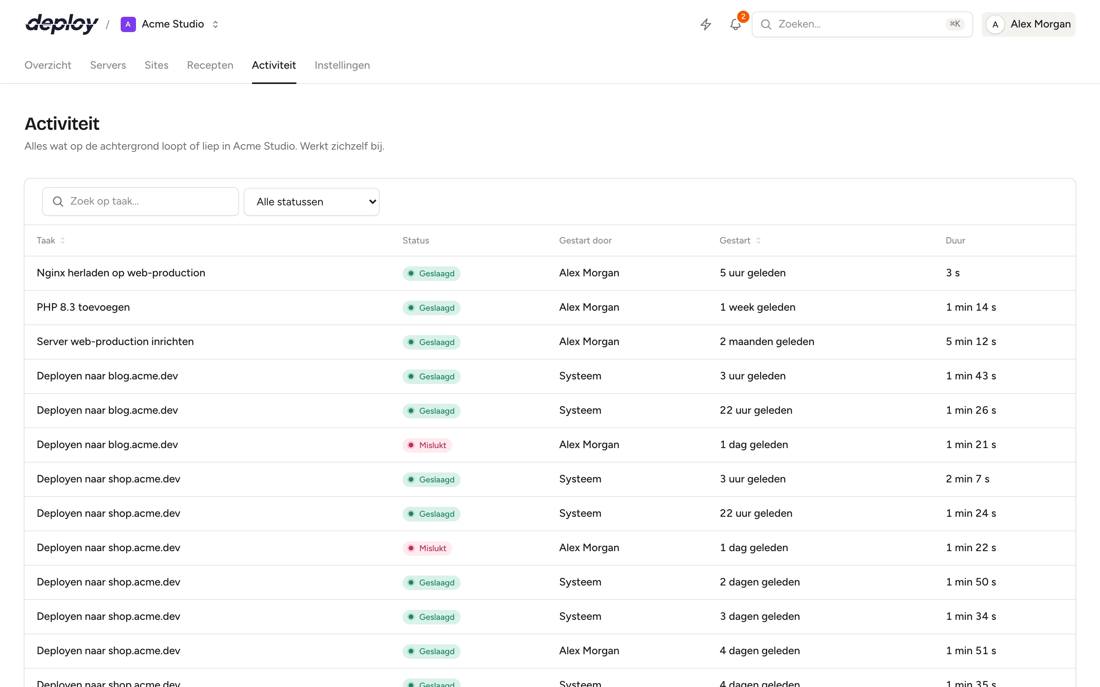1100x687 pixels.
Task: Open the Sites tab
Action: 156,65
